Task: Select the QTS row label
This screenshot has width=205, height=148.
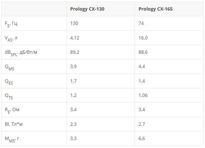Action: 9,96
